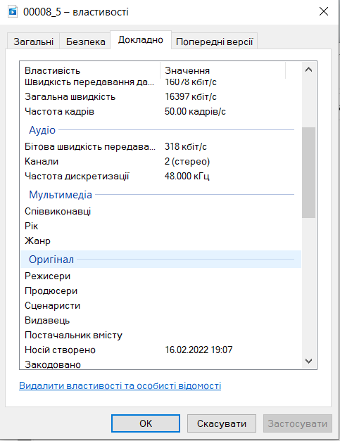Click the OK button
Screen dimensions: 340x441
146,423
